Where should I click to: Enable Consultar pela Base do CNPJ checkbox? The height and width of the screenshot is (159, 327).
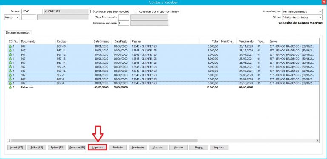(x=92, y=11)
